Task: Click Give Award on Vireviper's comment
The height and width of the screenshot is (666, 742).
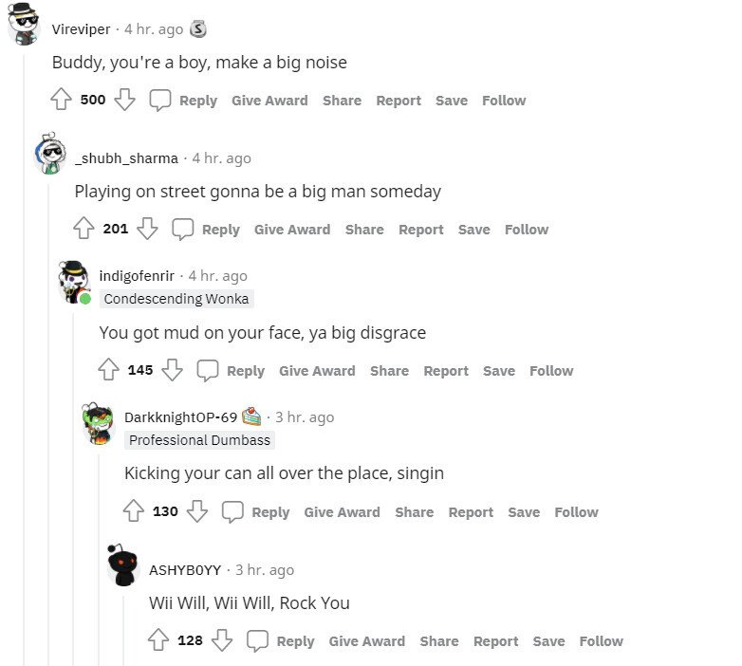Action: point(269,101)
